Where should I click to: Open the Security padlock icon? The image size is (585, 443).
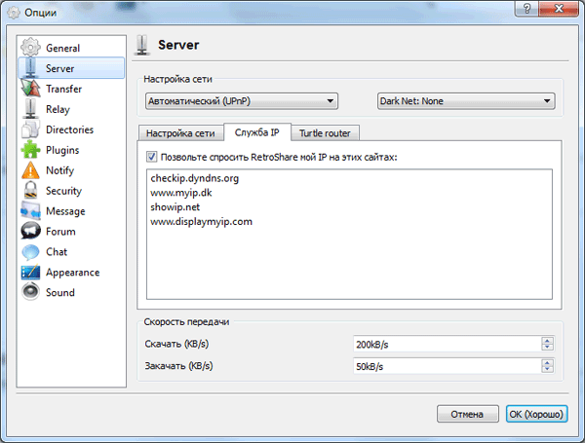(30, 191)
